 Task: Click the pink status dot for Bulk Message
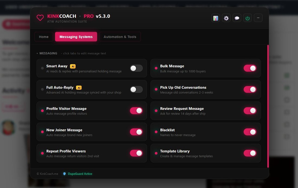tap(156, 68)
